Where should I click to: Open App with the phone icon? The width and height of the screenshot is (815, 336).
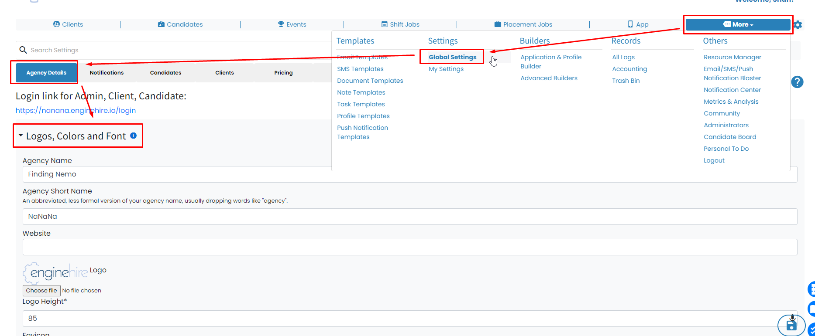coord(638,24)
